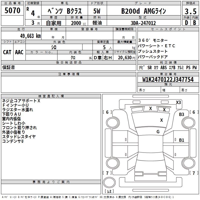Click import type D車

click(x=98, y=58)
